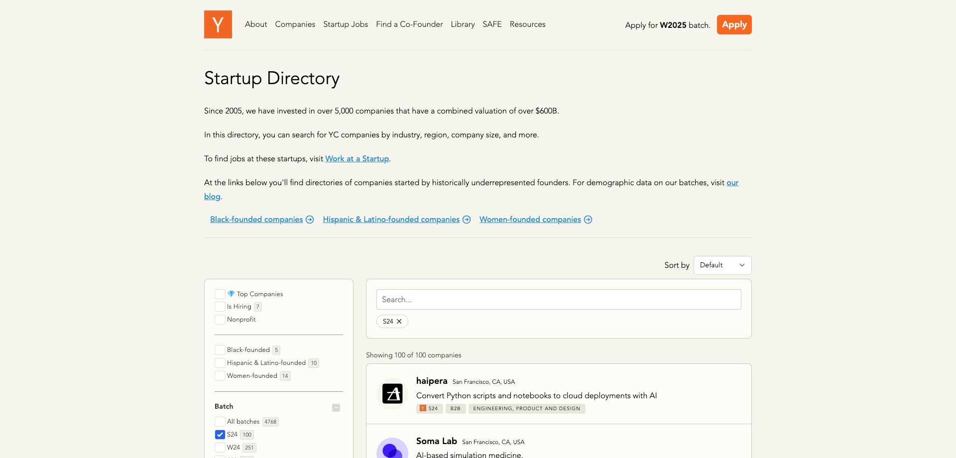Select the Companies navigation item
956x458 pixels.
pos(295,24)
